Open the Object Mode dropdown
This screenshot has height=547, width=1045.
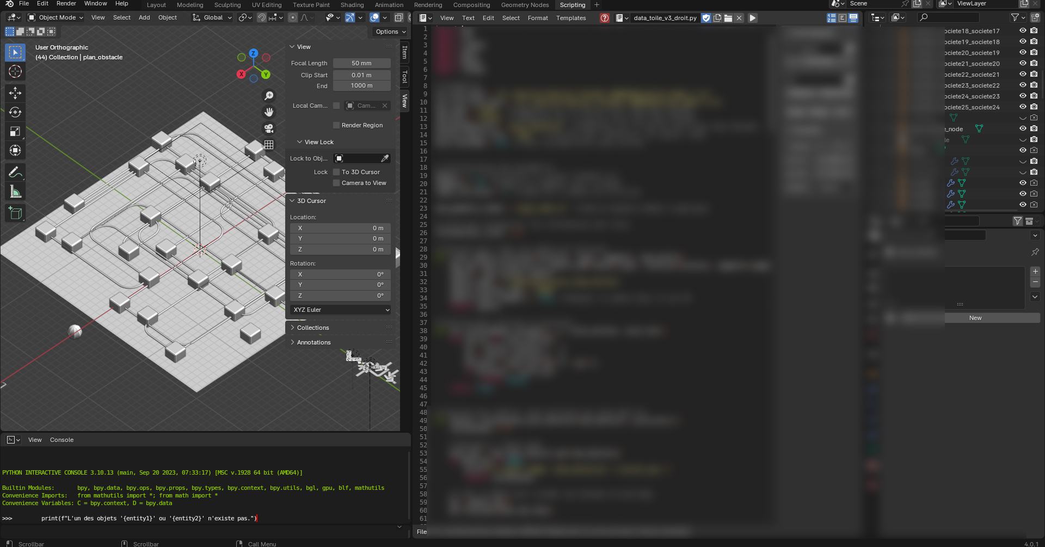click(56, 17)
